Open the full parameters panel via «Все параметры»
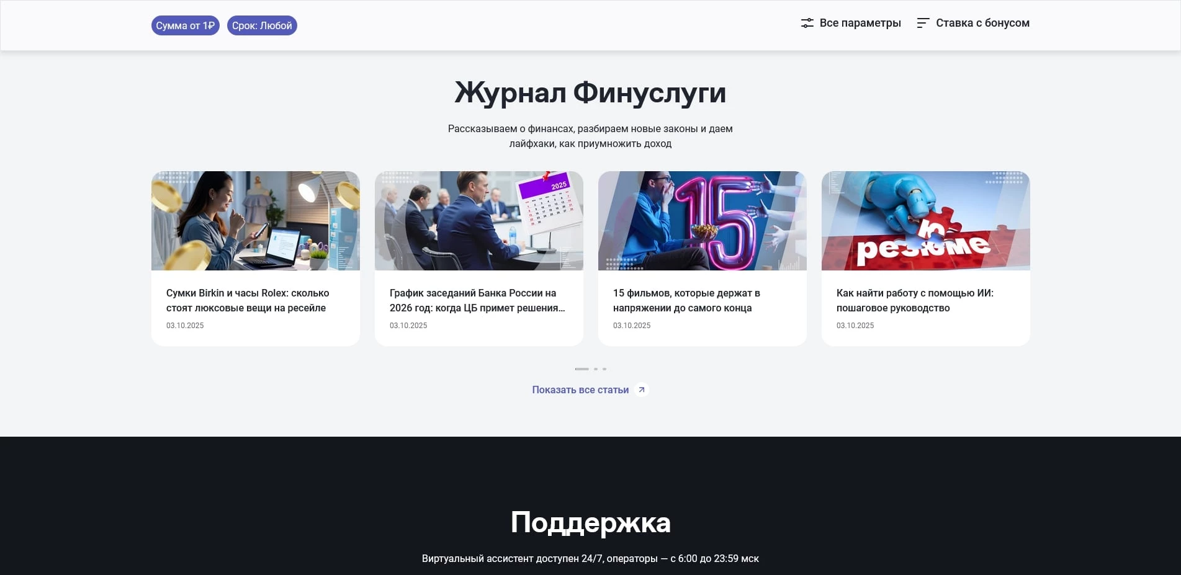 click(x=860, y=23)
